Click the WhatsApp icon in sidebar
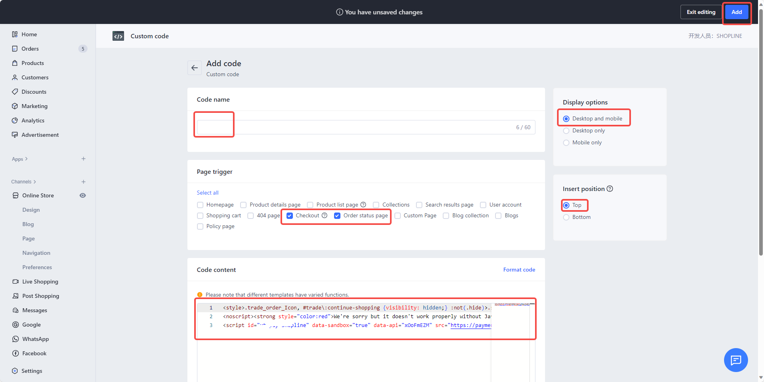Viewport: 764px width, 382px height. (16, 339)
